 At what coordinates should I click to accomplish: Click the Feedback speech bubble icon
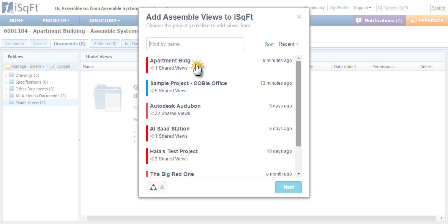414,20
